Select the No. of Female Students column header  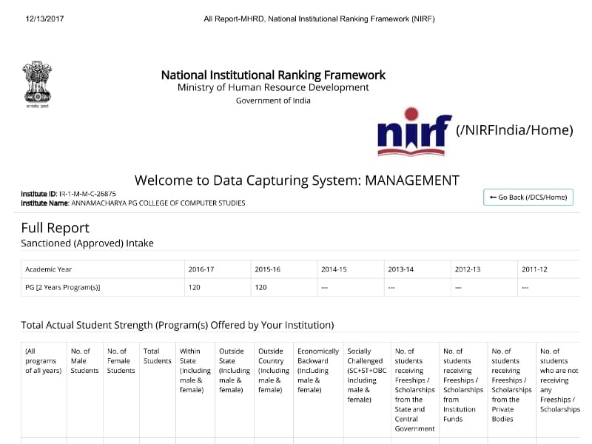(x=121, y=360)
